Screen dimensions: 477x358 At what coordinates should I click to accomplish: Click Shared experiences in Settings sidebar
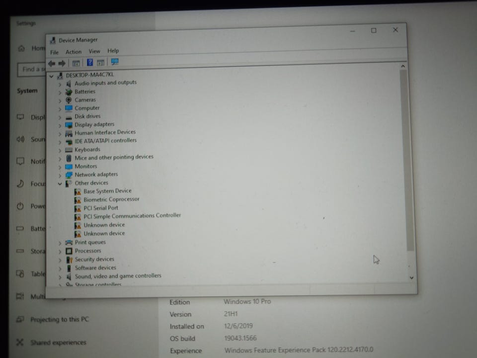[58, 343]
